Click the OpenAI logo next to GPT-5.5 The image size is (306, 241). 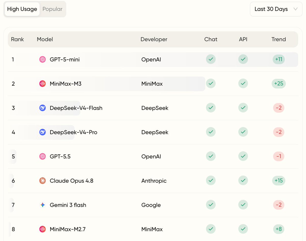(43, 156)
